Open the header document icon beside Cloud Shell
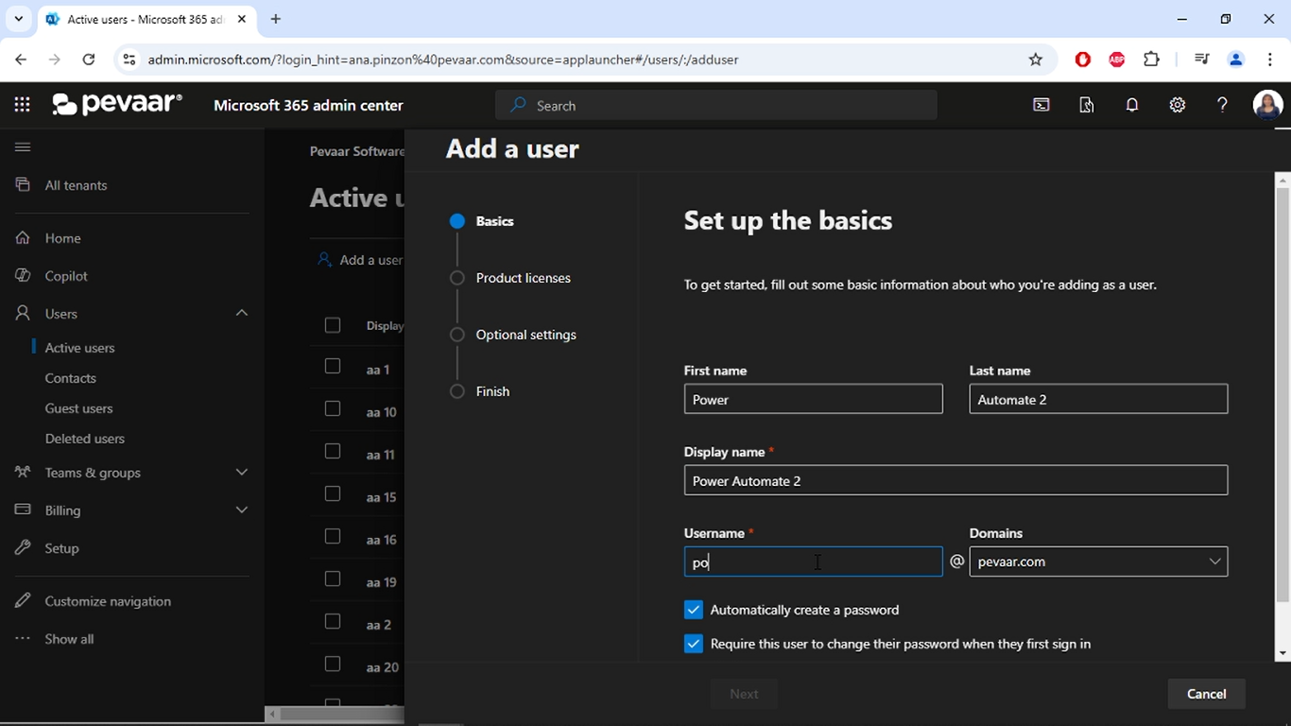This screenshot has width=1291, height=726. click(x=1087, y=105)
